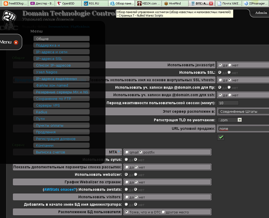This screenshot has width=269, height=218.
Task: Switch to the Обзор панелей browser tab
Action: click(121, 3)
